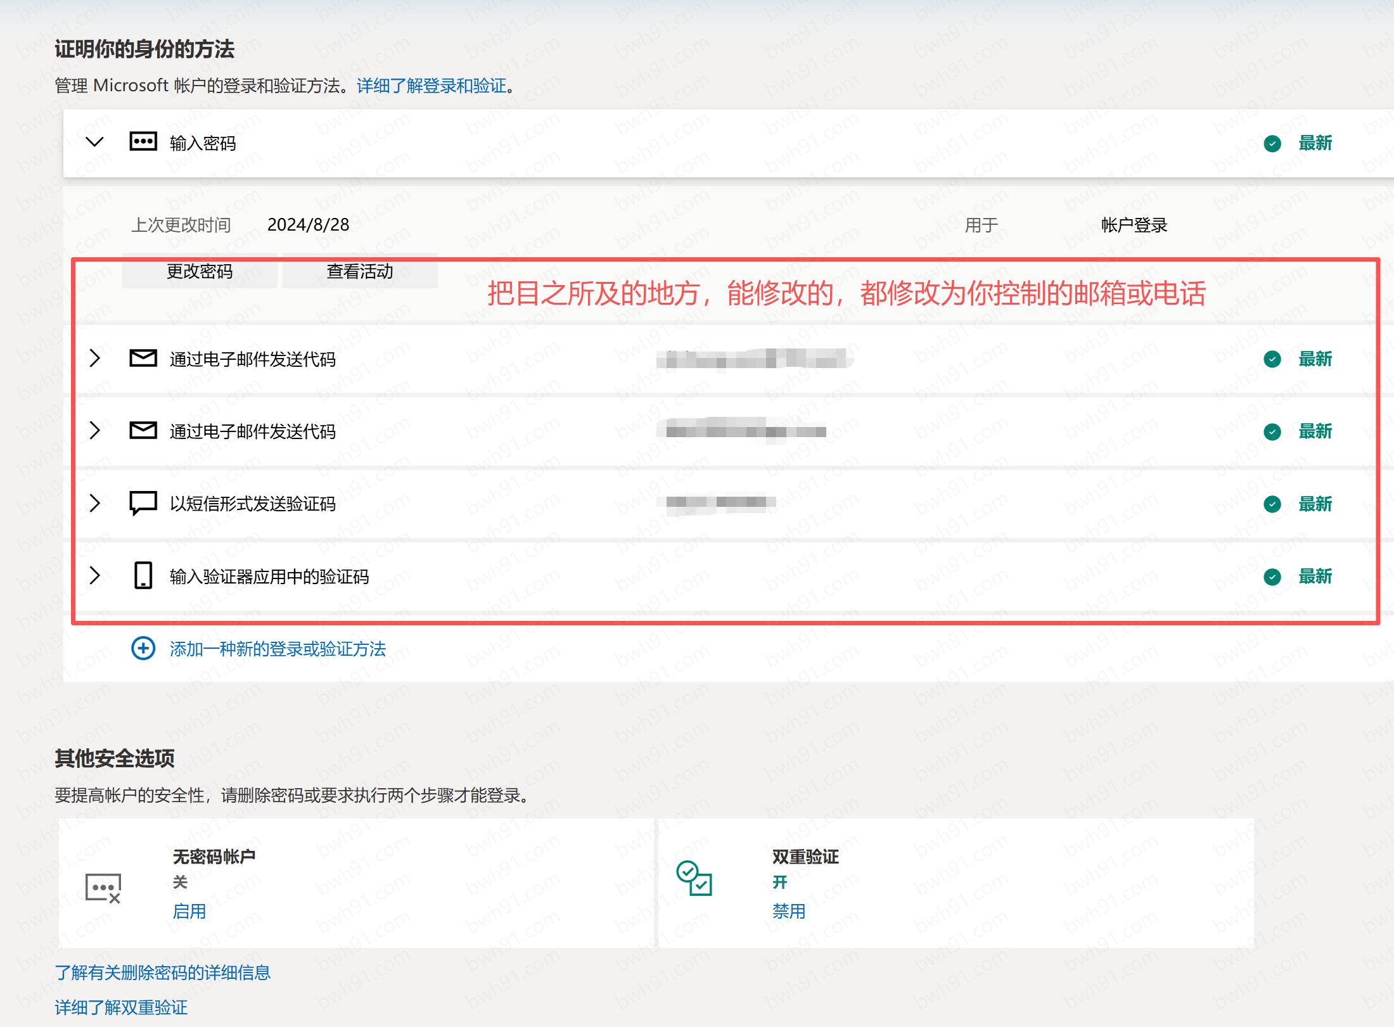Click the passwordless account icon

coord(103,888)
